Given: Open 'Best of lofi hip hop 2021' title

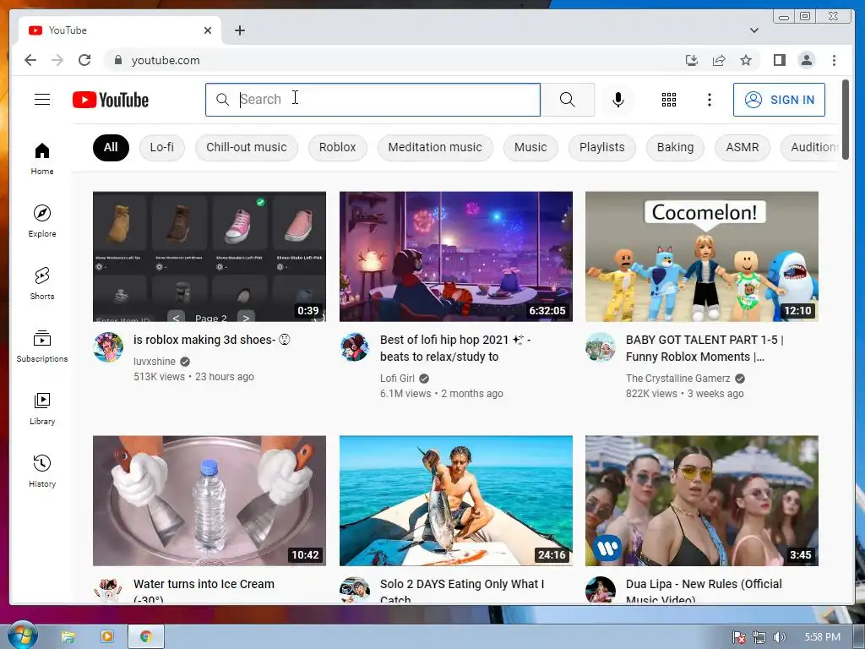Looking at the screenshot, I should tap(454, 348).
